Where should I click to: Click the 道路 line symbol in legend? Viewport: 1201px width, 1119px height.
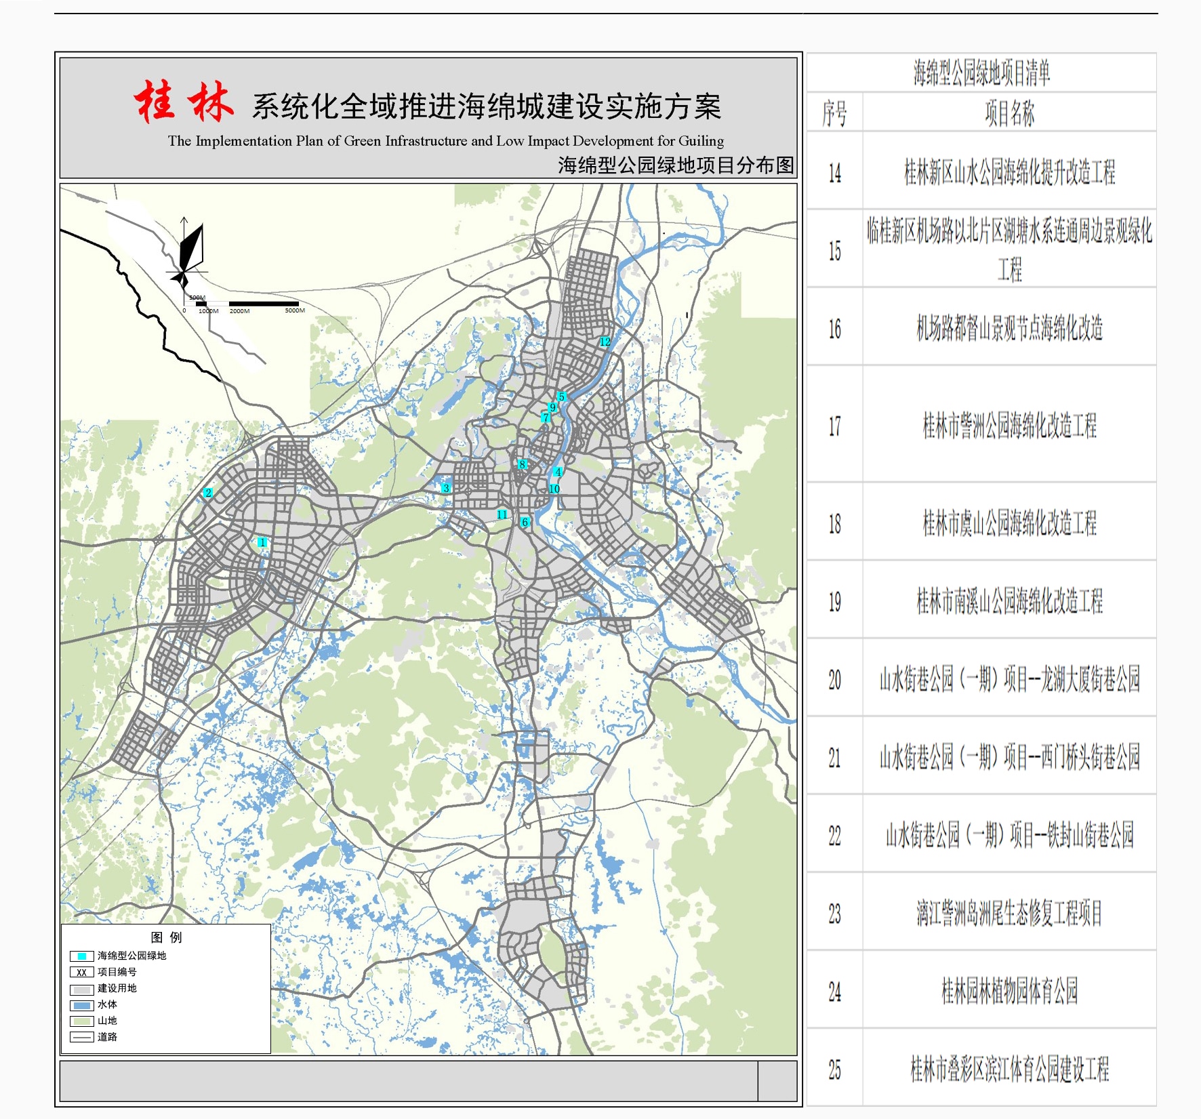tap(81, 1037)
